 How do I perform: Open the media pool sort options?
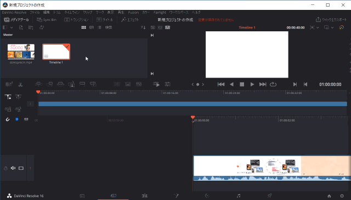point(143,27)
